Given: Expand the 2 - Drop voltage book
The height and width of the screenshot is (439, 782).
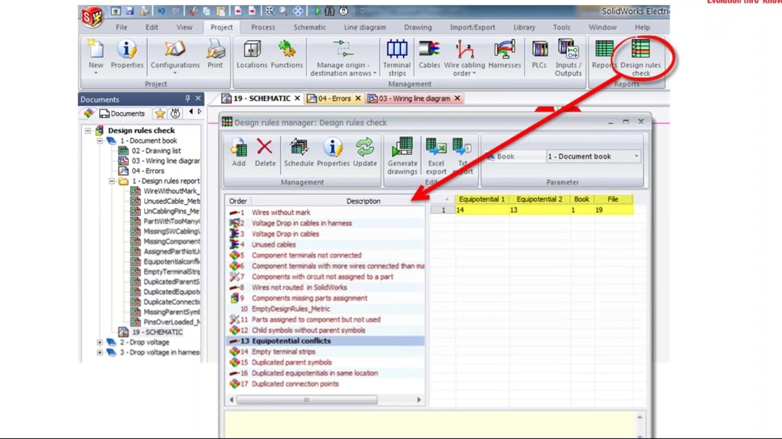Looking at the screenshot, I should tap(100, 343).
